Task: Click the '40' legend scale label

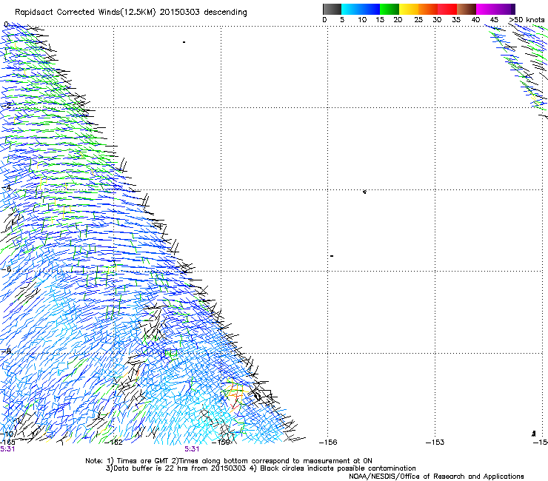Action: tap(475, 20)
